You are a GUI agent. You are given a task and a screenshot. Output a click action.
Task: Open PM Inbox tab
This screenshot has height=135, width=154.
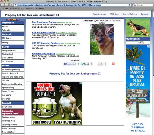[114, 14]
